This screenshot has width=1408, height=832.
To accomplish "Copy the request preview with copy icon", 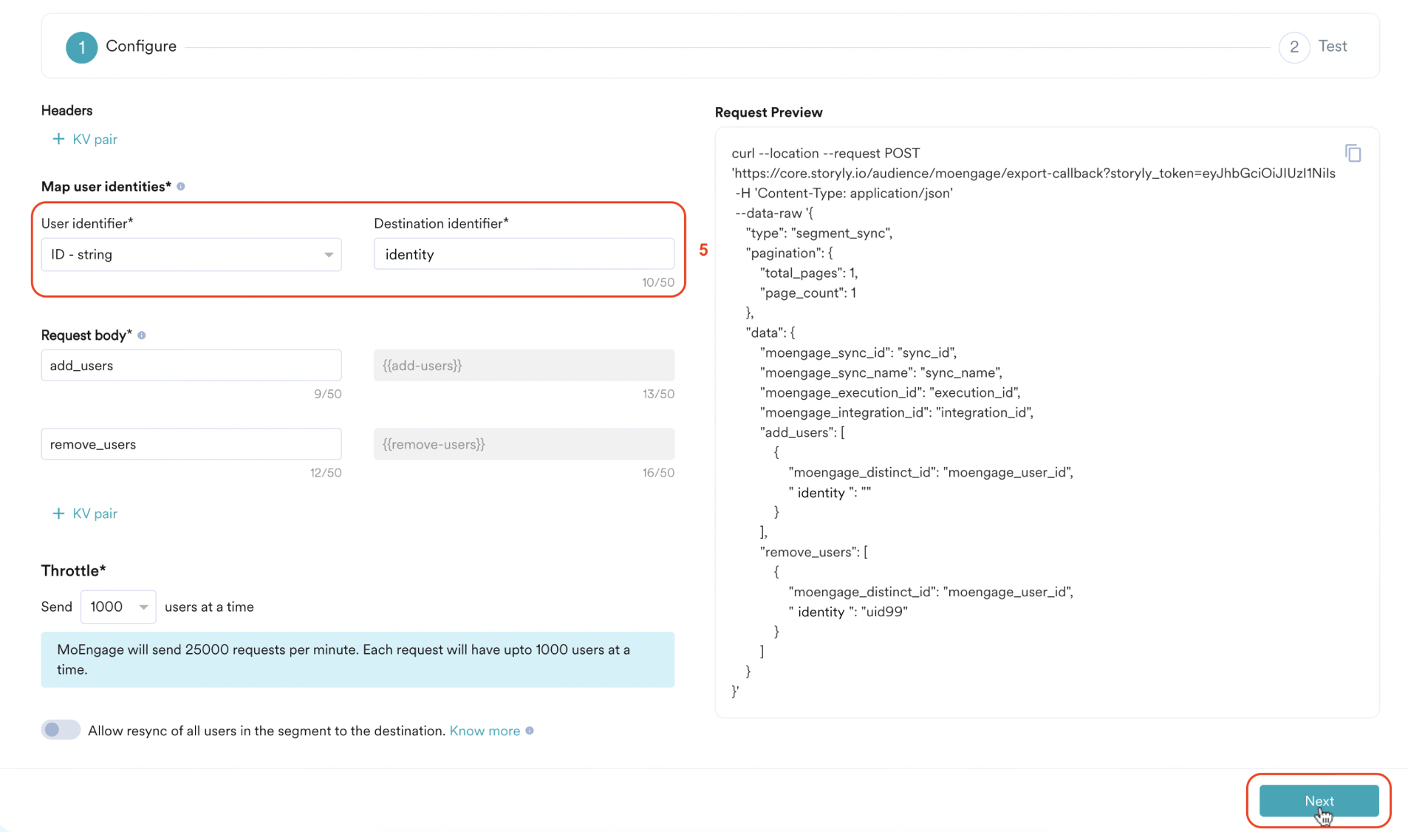I will tap(1353, 153).
